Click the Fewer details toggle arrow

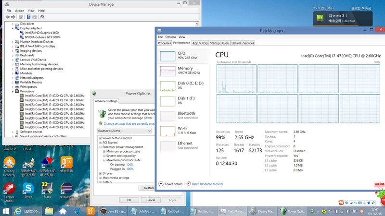161,184
